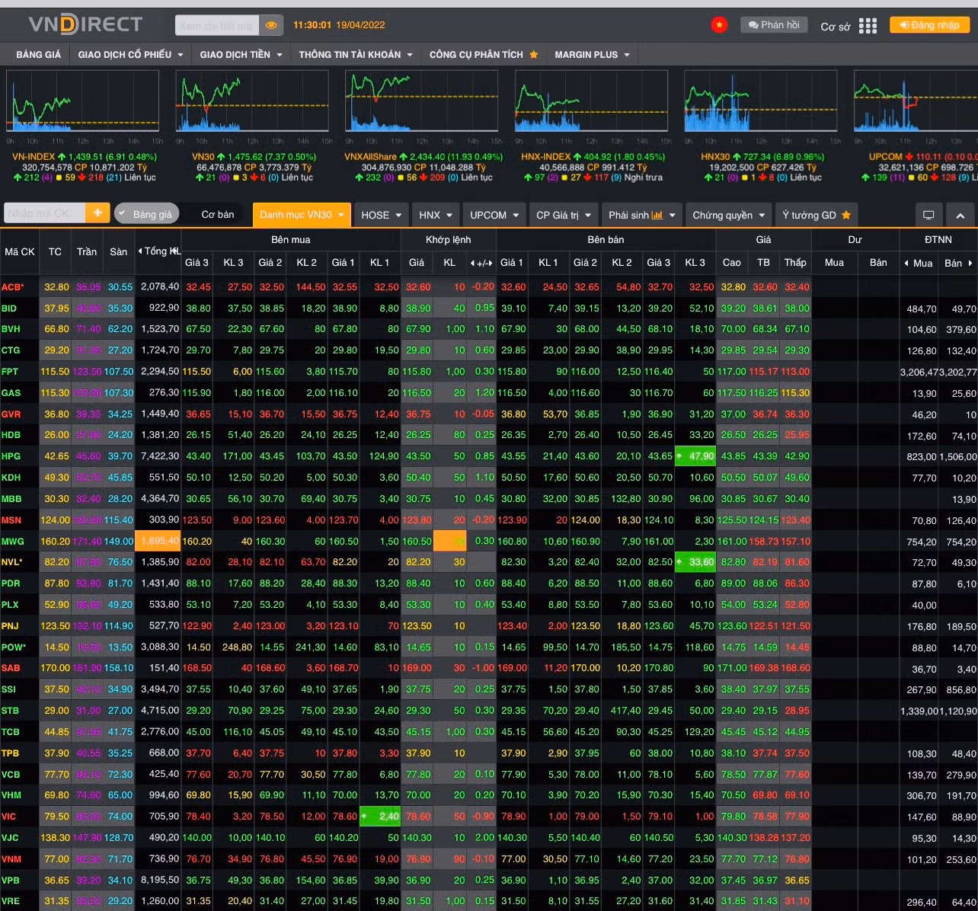Click the VNDIRECT logo
978x911 pixels.
(86, 24)
